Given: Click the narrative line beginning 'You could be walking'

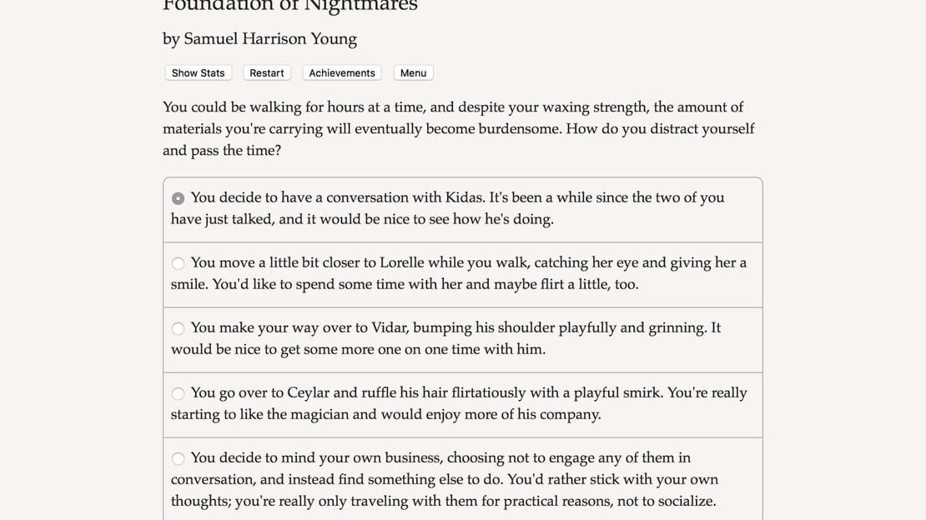Looking at the screenshot, I should (453, 107).
